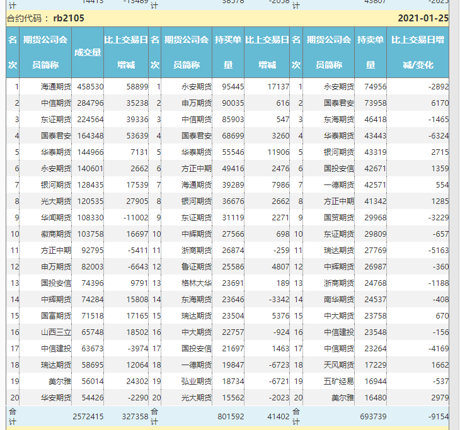Image resolution: width=460 pixels, height=430 pixels.
Task: Click the volume change value 53639
Action: (x=137, y=136)
